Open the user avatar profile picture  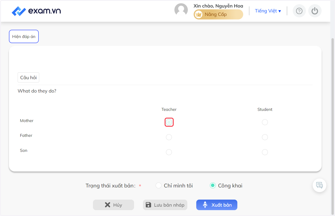point(181,10)
